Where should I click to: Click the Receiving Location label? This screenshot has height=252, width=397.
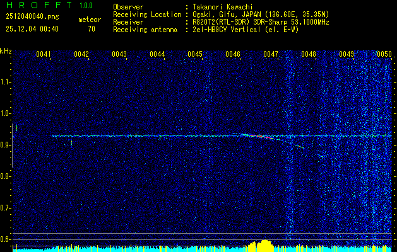[147, 14]
